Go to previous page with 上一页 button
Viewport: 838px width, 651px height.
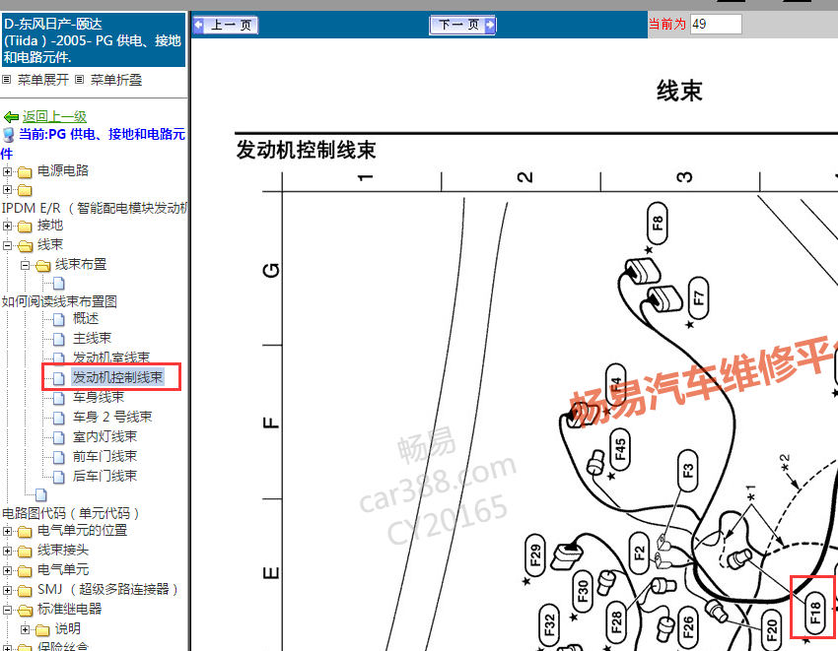(x=226, y=25)
